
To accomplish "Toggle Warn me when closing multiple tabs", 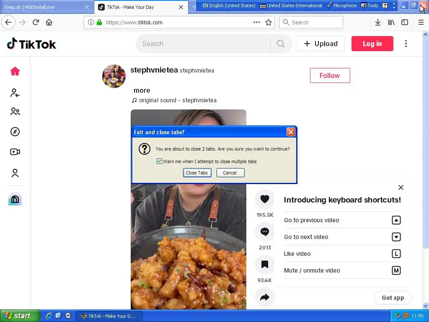I will point(159,161).
